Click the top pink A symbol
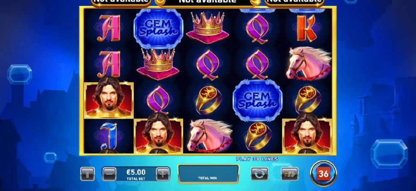This screenshot has height=191, width=416. (x=109, y=28)
